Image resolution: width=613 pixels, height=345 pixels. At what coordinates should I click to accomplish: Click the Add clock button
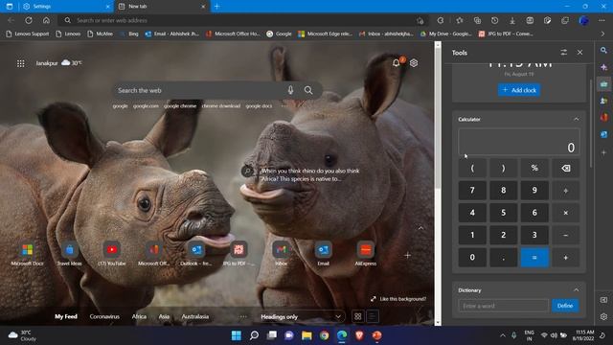click(x=519, y=90)
